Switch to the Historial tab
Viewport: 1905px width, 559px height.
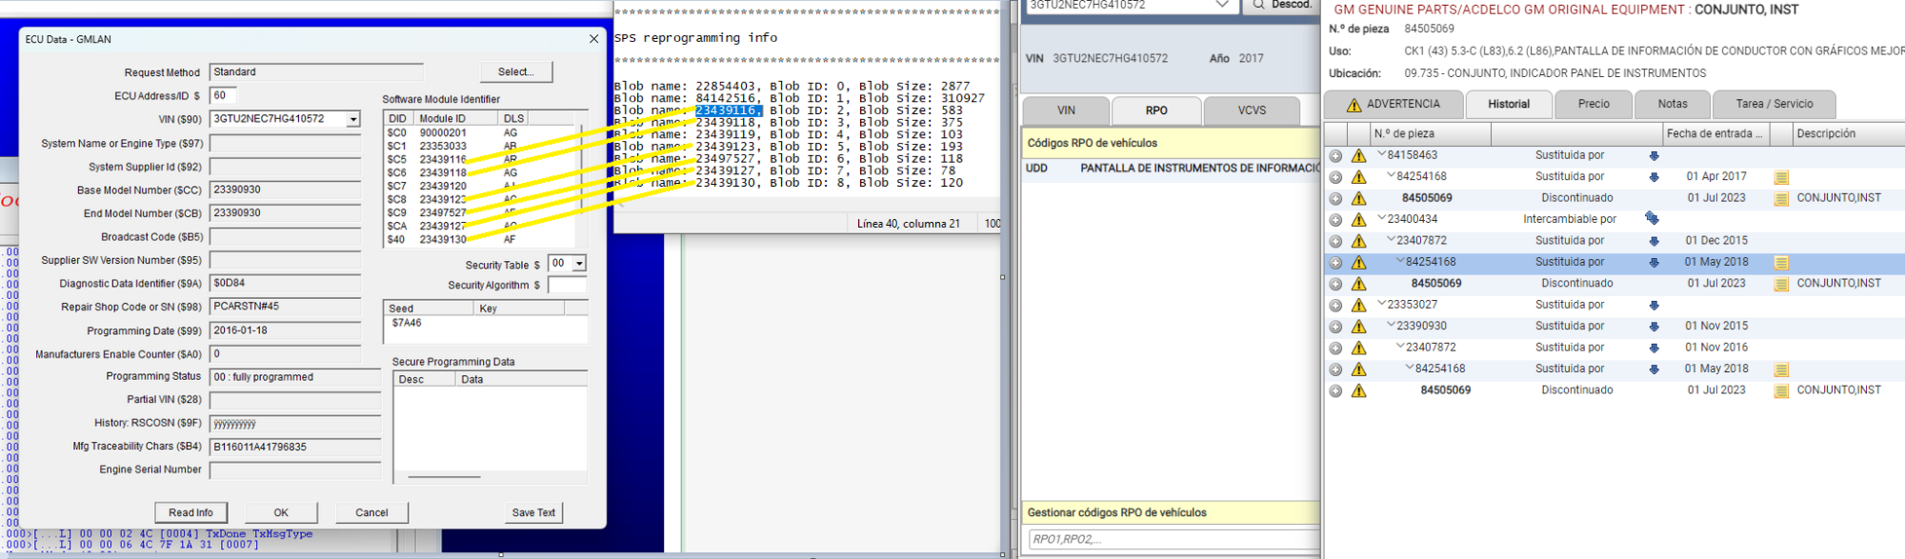point(1509,105)
